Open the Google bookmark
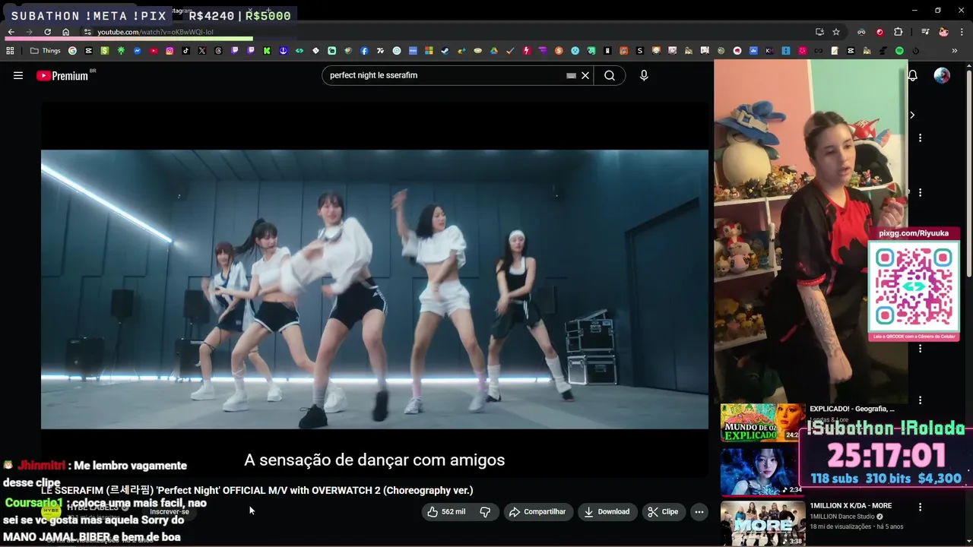Viewport: 973px width, 547px height. pos(72,51)
